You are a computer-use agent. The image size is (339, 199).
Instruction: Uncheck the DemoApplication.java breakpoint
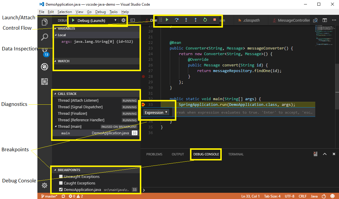(x=61, y=190)
